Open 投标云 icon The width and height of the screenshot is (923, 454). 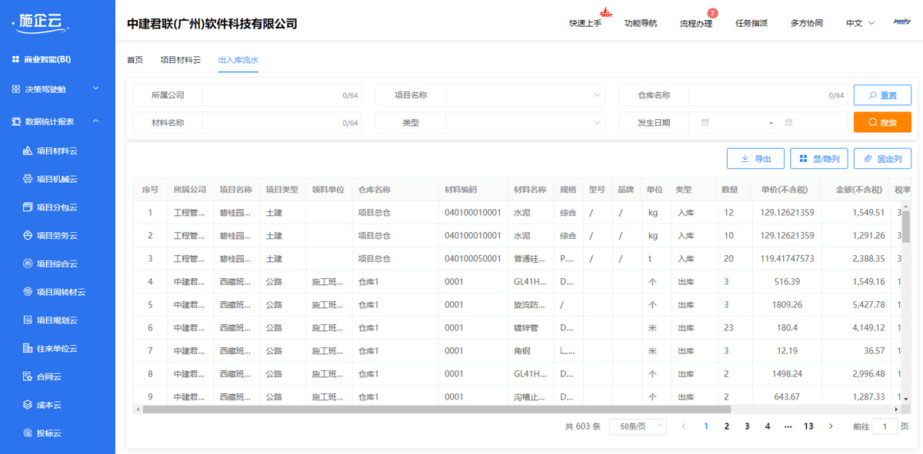pos(28,433)
